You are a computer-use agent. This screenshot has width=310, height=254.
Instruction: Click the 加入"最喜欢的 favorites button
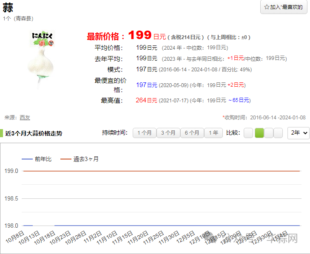pyautogui.click(x=284, y=7)
